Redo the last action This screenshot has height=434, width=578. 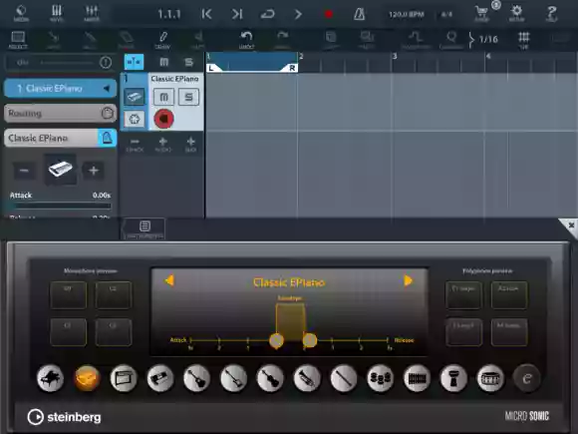tap(282, 40)
